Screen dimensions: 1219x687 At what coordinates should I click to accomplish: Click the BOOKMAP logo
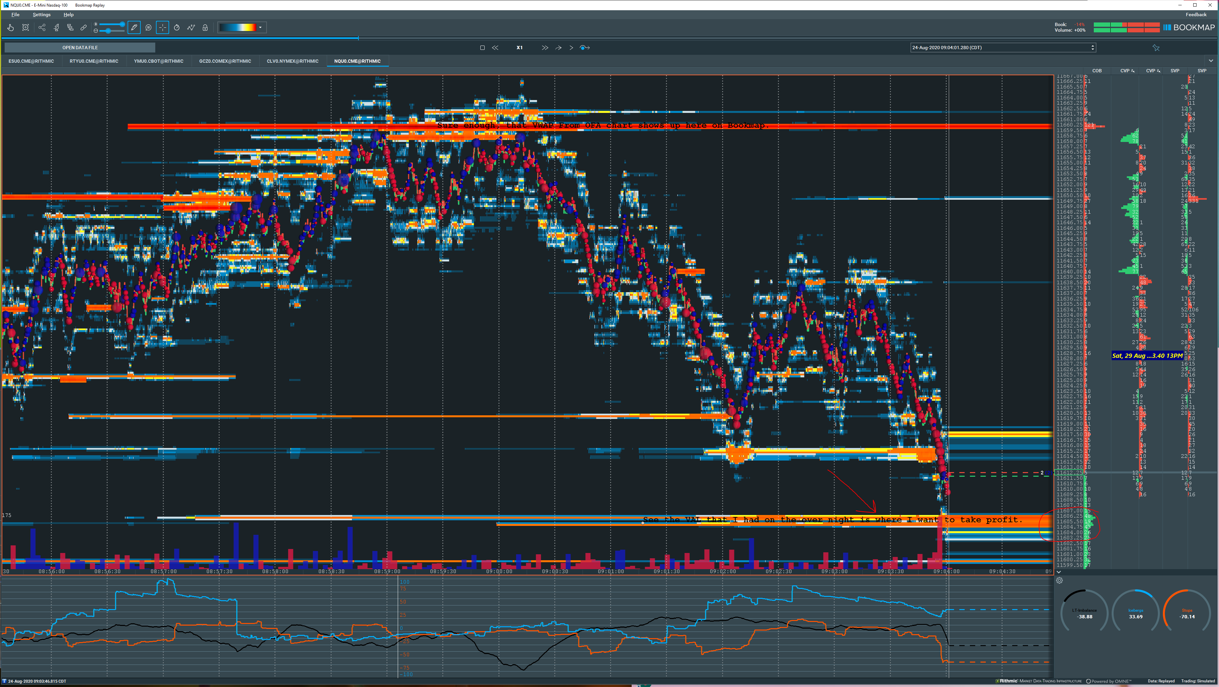(1189, 27)
